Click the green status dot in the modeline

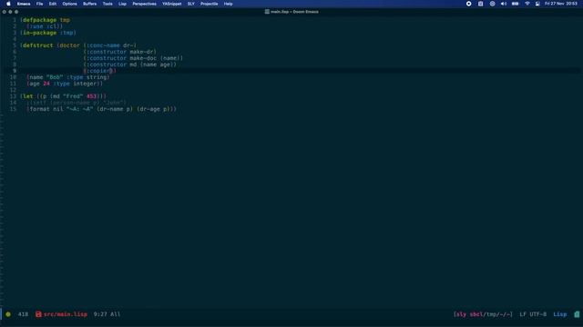click(8, 314)
